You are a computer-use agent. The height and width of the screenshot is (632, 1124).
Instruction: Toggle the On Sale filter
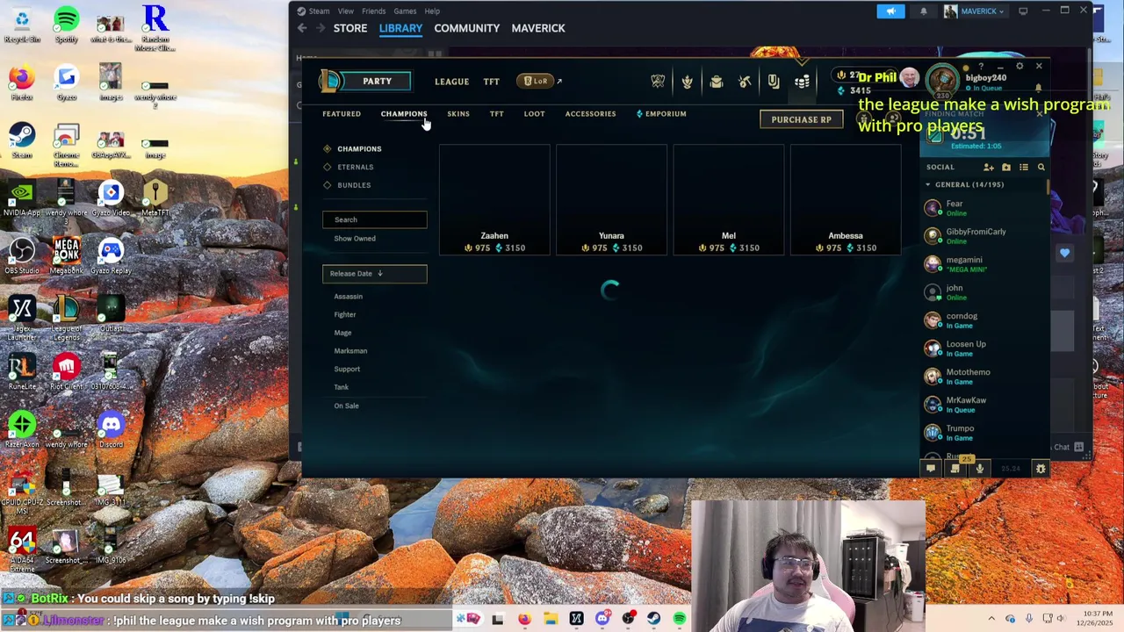click(346, 406)
